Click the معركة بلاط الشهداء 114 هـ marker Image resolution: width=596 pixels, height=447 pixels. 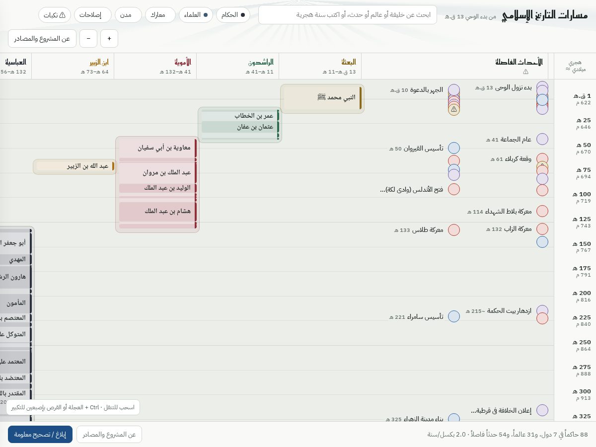542,211
